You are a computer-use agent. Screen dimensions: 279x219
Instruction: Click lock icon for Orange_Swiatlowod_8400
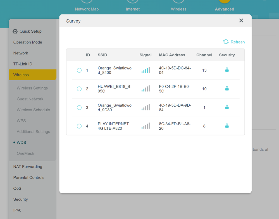227,70
